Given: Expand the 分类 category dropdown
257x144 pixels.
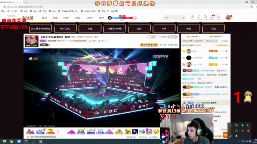Looking at the screenshot, I should pyautogui.click(x=66, y=18).
